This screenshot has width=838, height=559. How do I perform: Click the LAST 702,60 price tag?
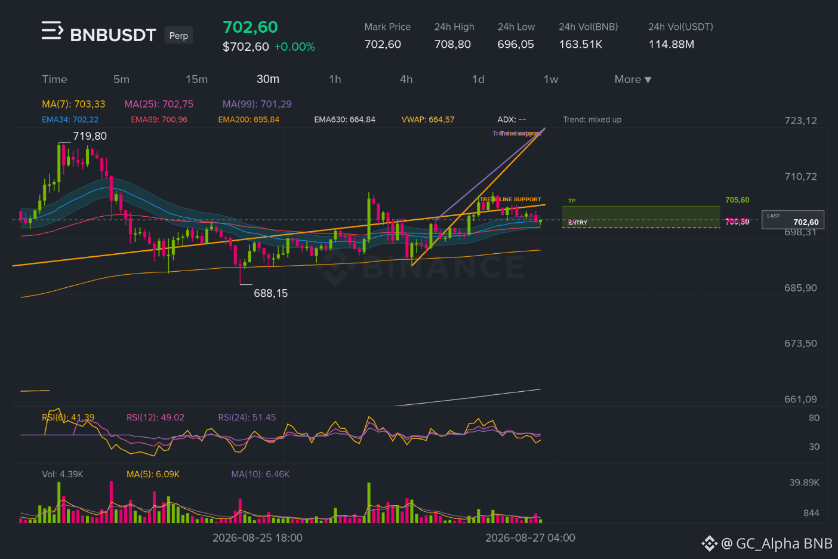pos(793,220)
